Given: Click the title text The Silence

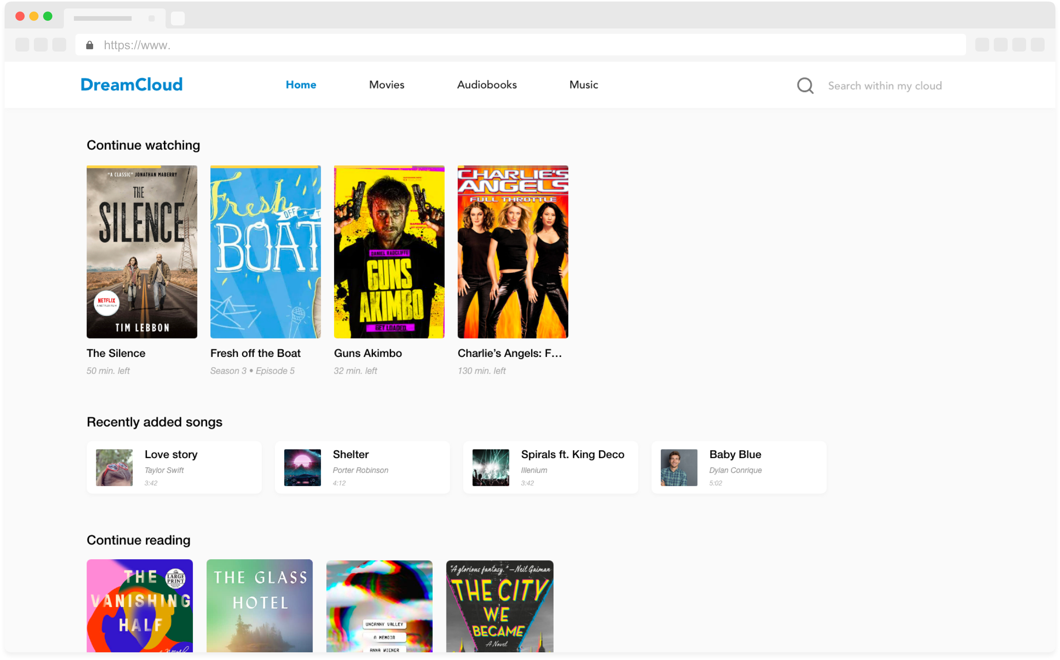Looking at the screenshot, I should [x=116, y=353].
